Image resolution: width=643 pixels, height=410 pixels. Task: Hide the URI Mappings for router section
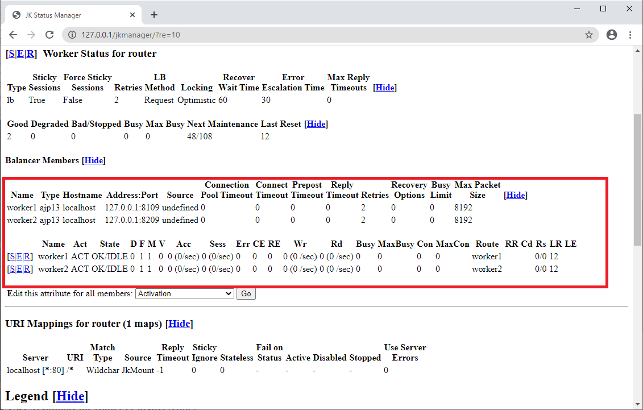pos(179,324)
